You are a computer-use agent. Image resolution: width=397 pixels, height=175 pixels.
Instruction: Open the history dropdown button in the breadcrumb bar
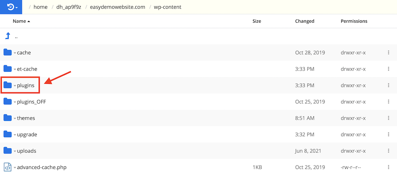(10, 7)
